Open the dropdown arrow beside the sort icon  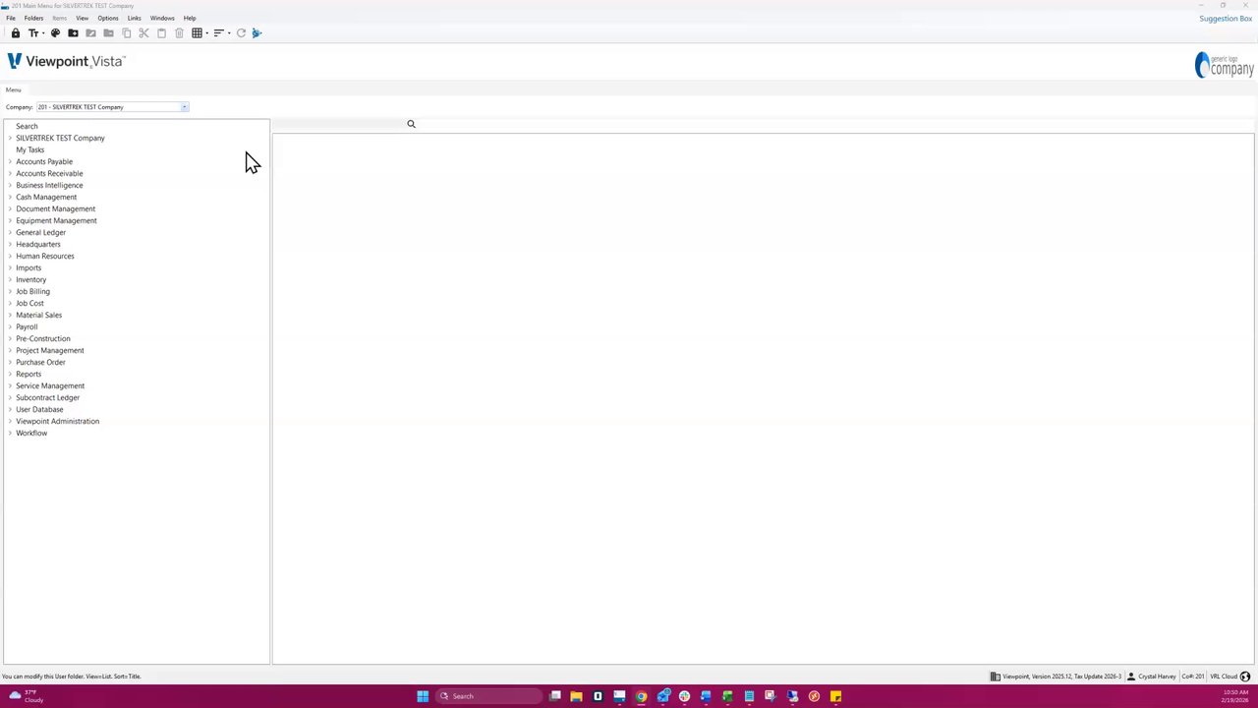[x=228, y=33]
